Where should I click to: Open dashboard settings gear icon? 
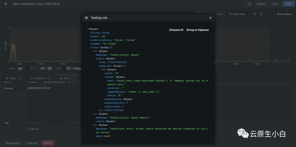(x=250, y=4)
